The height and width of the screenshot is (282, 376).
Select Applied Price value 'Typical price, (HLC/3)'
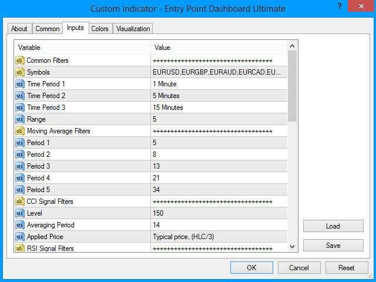click(183, 237)
